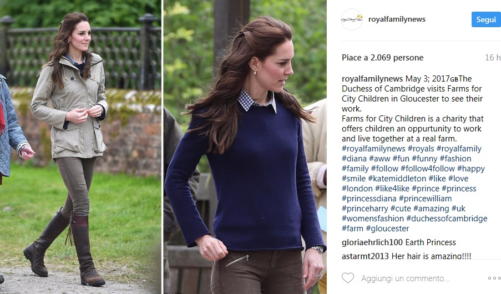Follow the account with the Segui button
The width and height of the screenshot is (501, 294).
click(486, 19)
